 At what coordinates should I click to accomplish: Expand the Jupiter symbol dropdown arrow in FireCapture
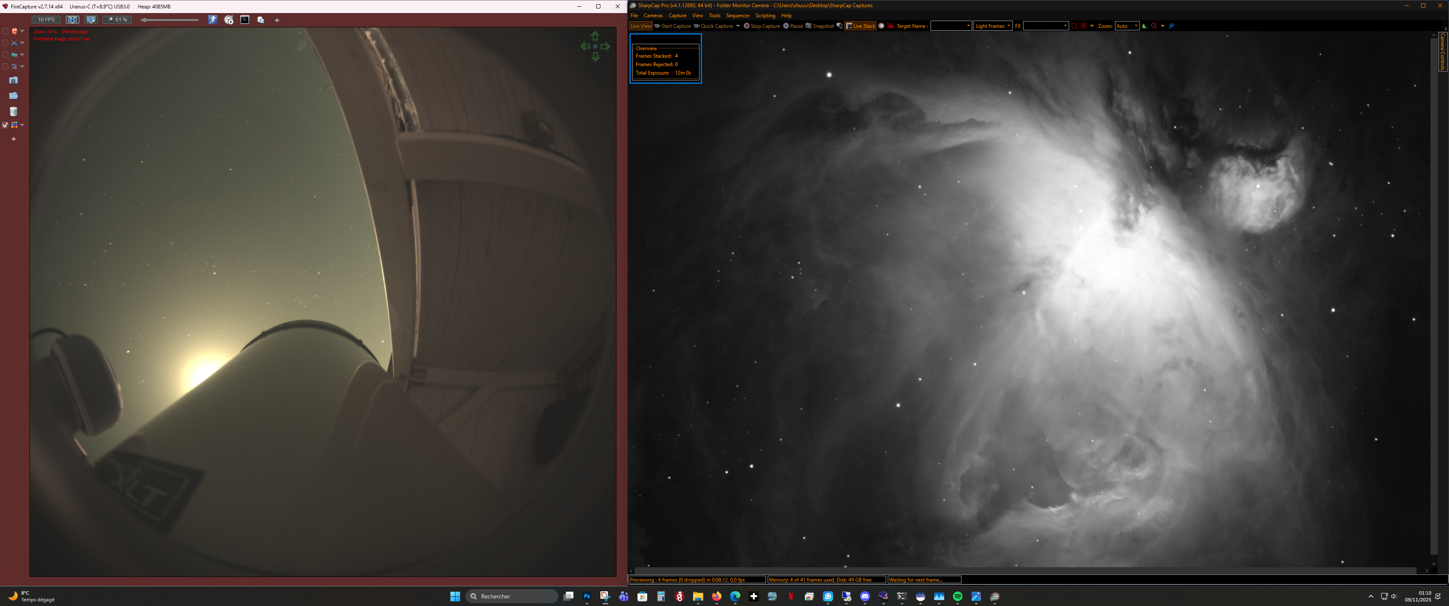pyautogui.click(x=22, y=67)
